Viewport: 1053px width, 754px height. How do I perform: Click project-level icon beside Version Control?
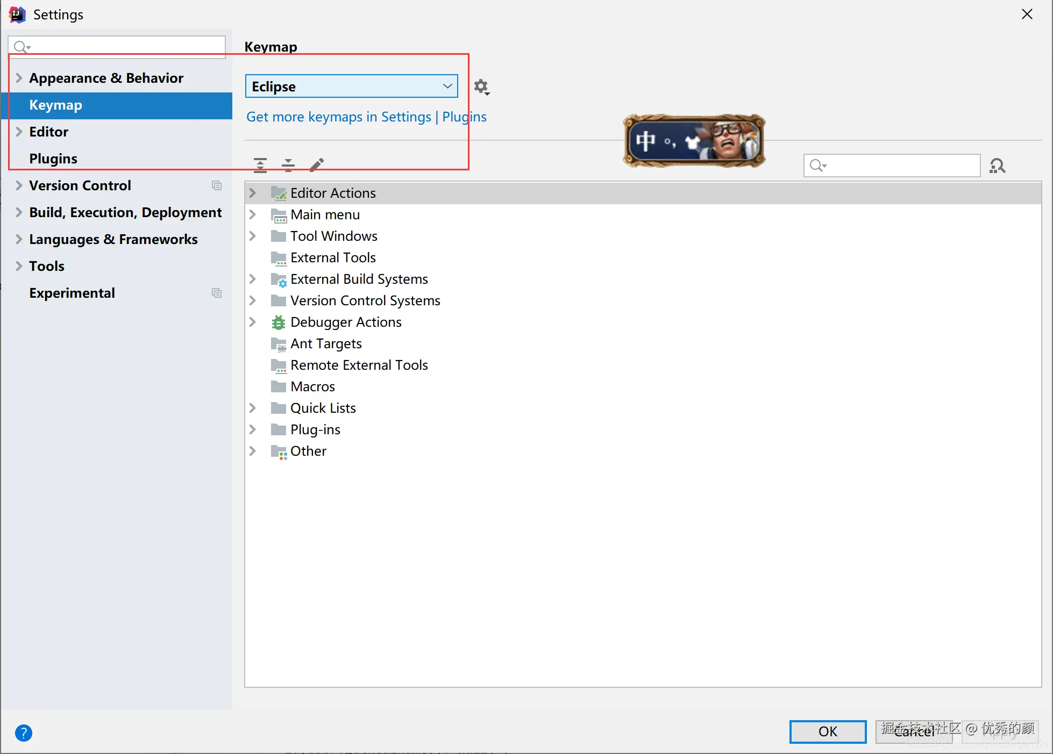point(217,185)
